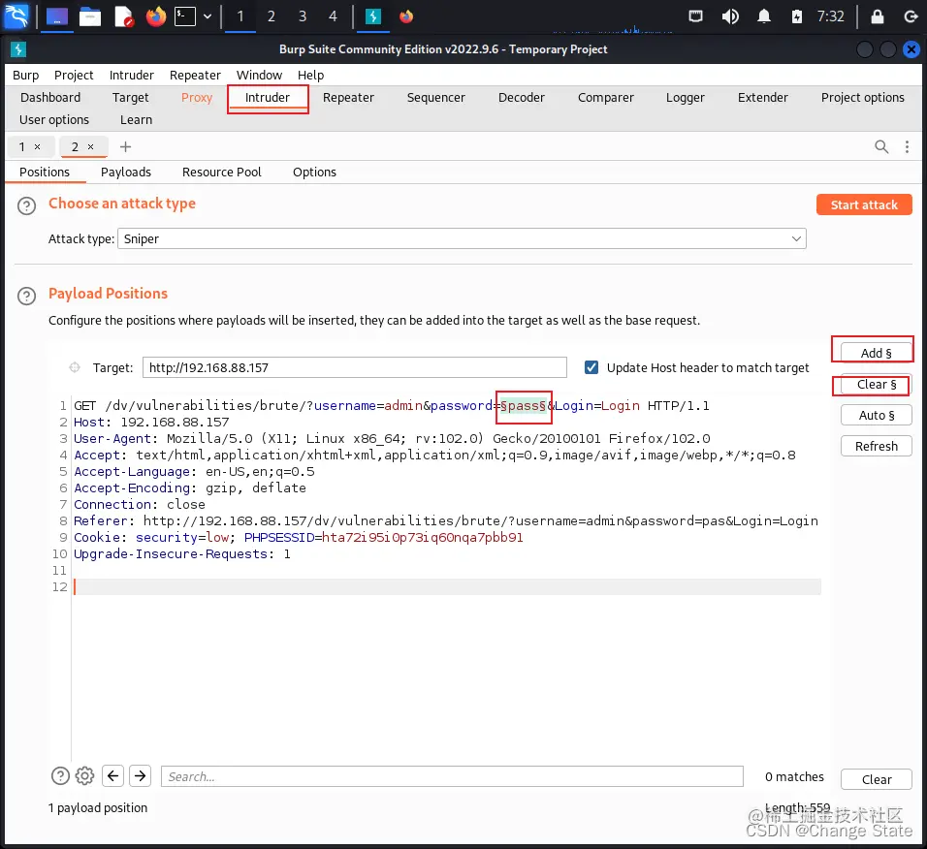This screenshot has height=849, width=927.
Task: Select Intruder attack tab 1
Action: [22, 146]
